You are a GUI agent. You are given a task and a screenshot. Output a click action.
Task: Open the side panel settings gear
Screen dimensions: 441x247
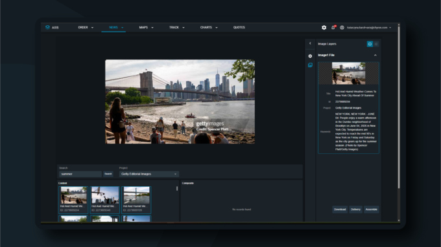[310, 56]
